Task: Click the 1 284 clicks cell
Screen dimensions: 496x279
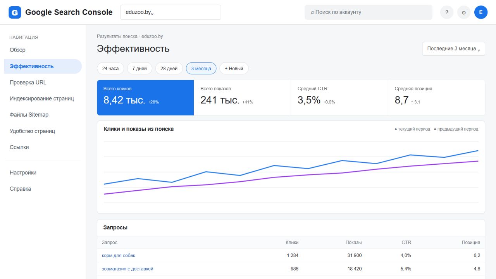Action: click(x=293, y=256)
